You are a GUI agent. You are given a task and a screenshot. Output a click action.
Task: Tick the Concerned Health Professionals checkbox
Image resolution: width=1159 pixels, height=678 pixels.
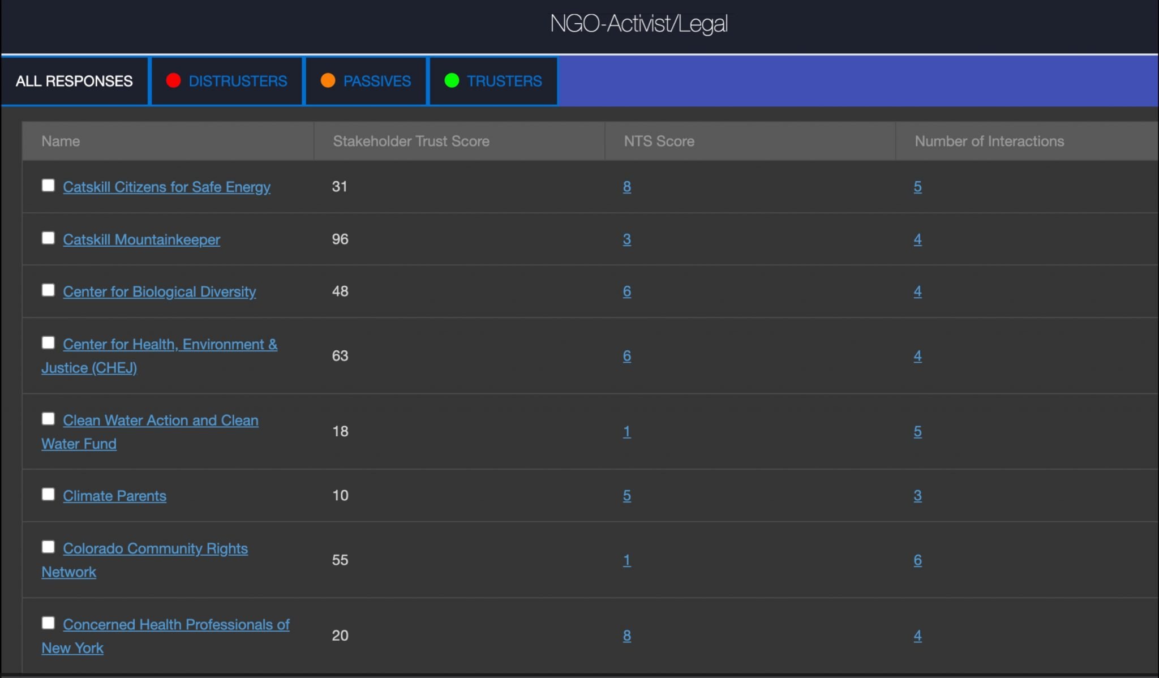(x=48, y=623)
